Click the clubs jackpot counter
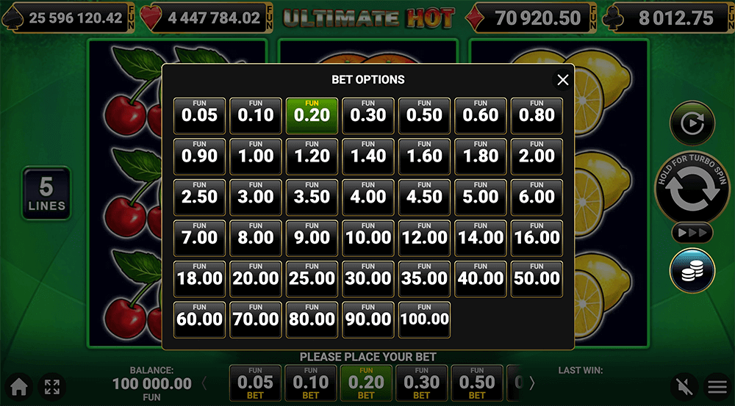The width and height of the screenshot is (735, 406). point(670,18)
